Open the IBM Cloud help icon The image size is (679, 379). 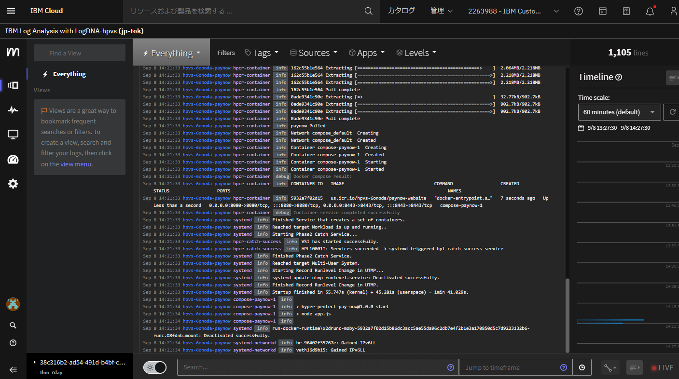(579, 11)
